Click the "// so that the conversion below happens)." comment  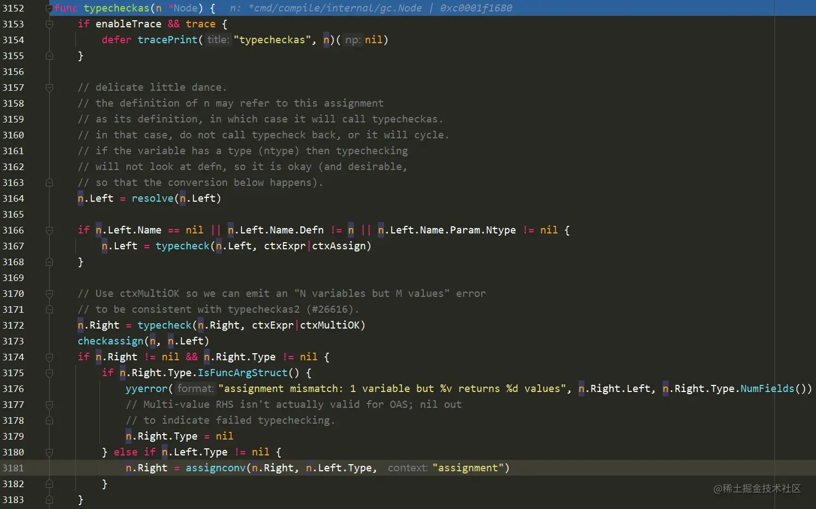tap(200, 183)
